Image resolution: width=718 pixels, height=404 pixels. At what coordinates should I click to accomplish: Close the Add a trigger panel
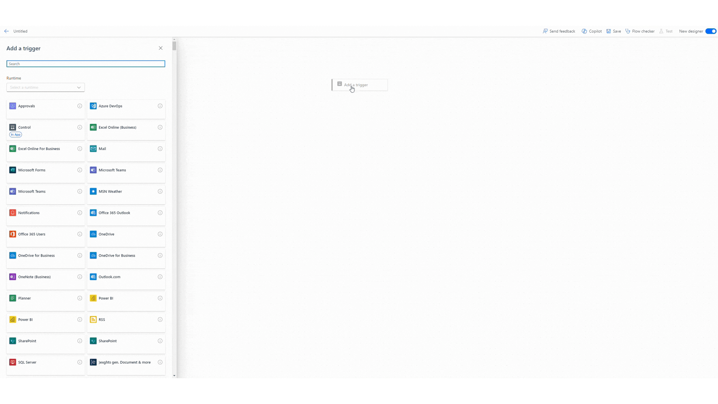[160, 48]
